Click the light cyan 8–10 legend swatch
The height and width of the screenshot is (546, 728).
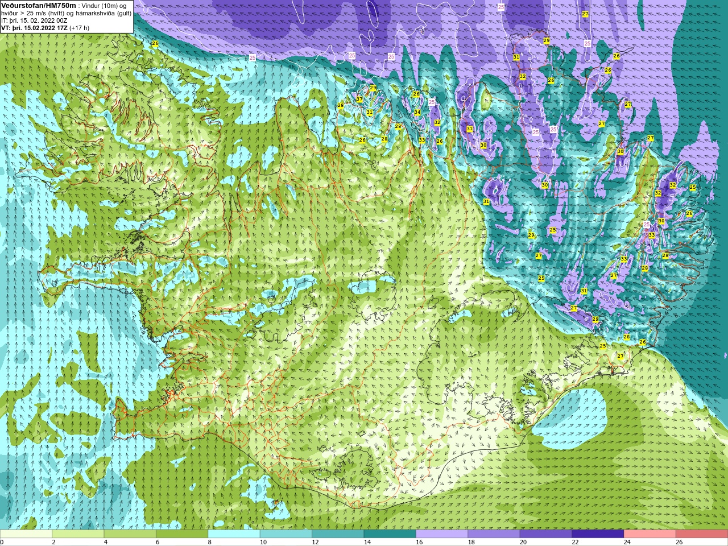coord(234,534)
